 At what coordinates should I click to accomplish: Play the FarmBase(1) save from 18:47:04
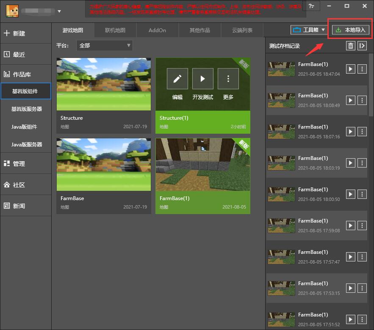[350, 69]
